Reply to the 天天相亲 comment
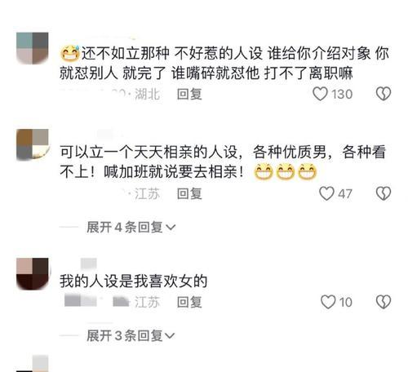Viewport: 408px width, 372px height. pyautogui.click(x=189, y=194)
